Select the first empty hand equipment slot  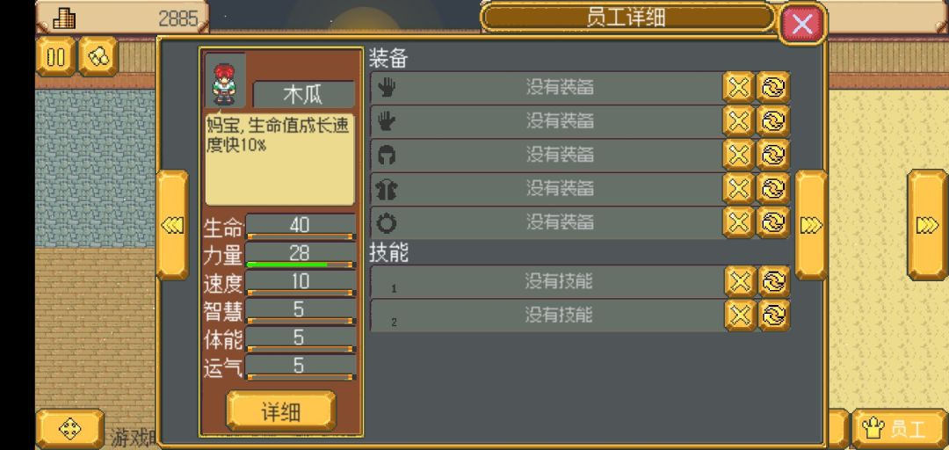(546, 88)
